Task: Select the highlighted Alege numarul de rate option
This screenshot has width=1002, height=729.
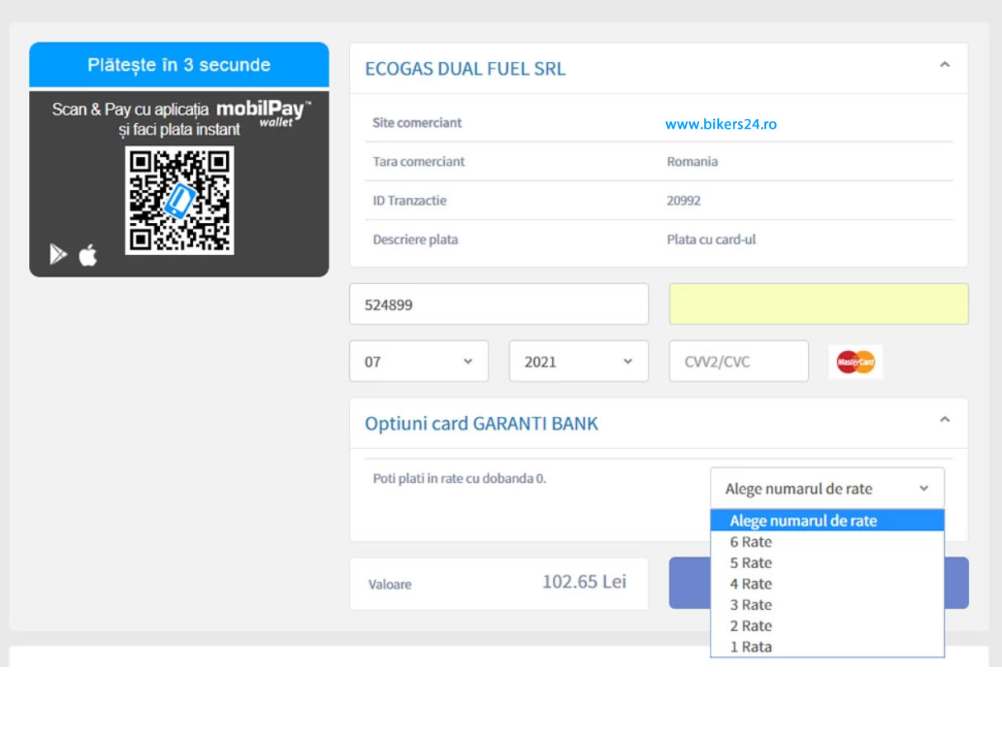Action: (x=827, y=521)
